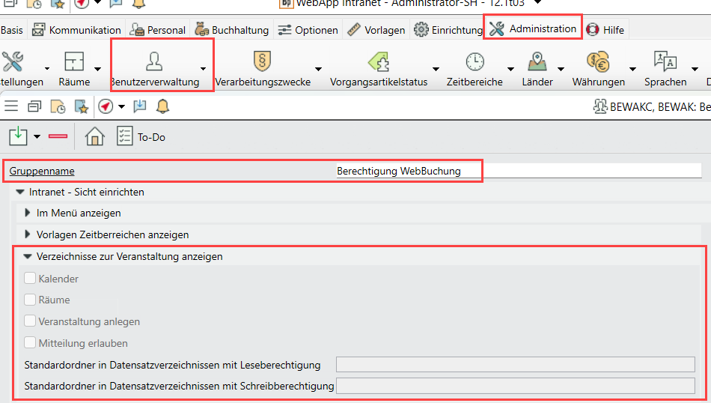Viewport: 711px width, 403px height.
Task: Click the red minus delete icon
Action: click(58, 137)
